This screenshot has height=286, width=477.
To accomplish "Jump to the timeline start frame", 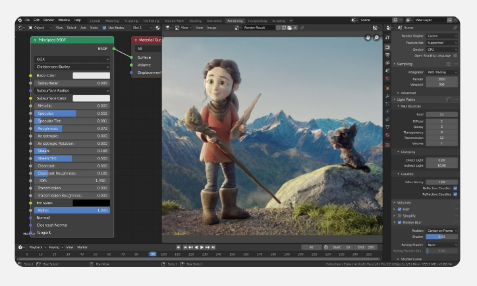I will click(185, 247).
